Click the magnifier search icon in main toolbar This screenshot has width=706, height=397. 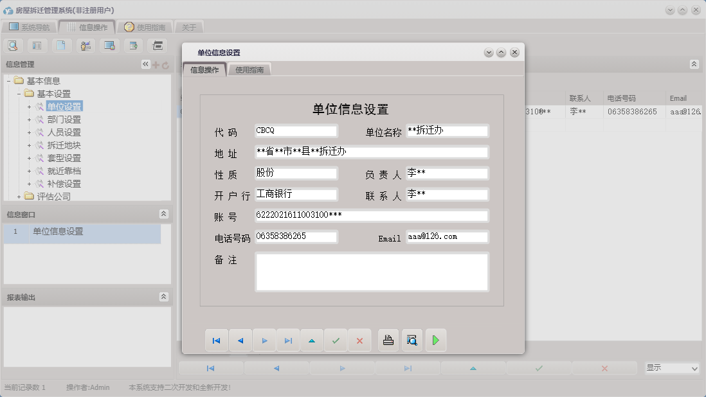(x=13, y=46)
